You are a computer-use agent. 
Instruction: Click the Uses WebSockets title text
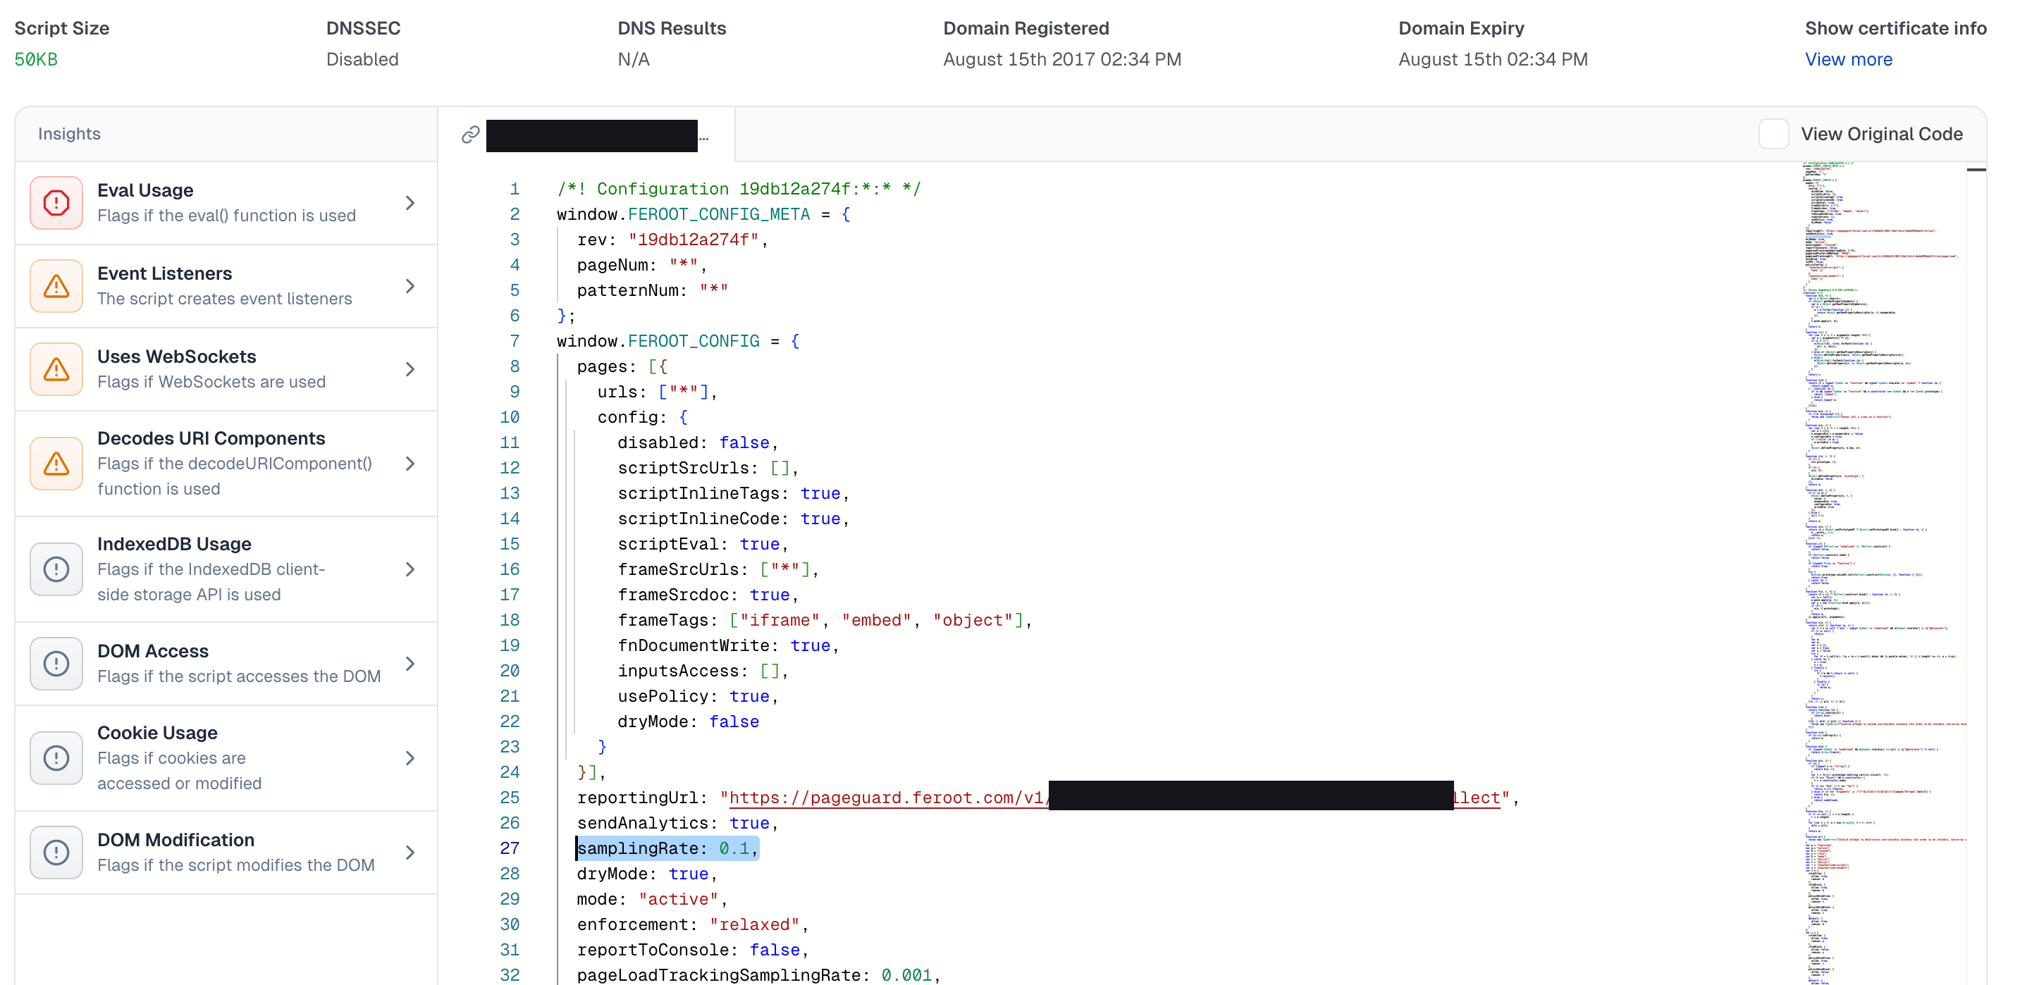(x=176, y=357)
